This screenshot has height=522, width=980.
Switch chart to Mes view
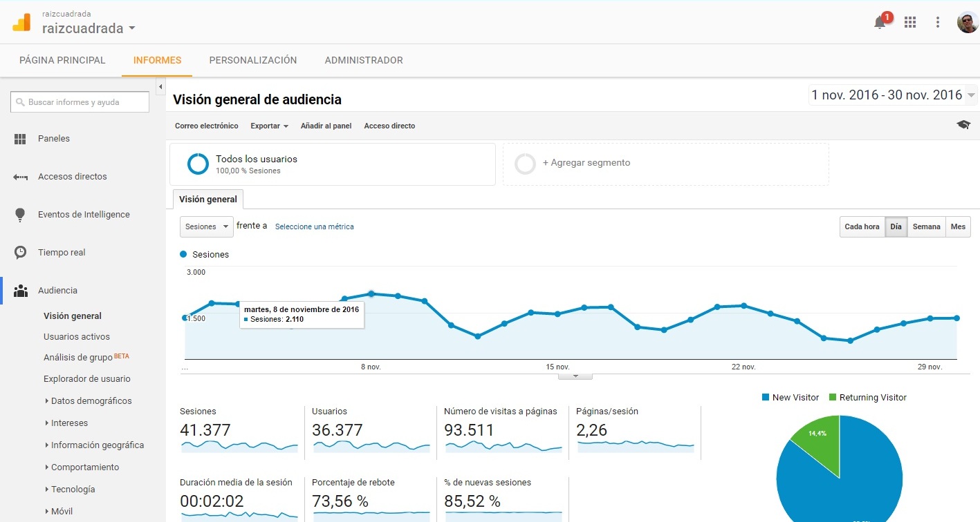pyautogui.click(x=958, y=226)
